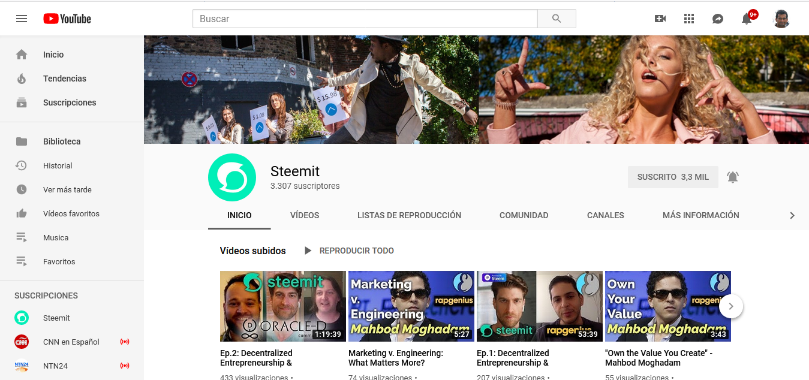
Task: Show next videos with carousel arrow
Action: [731, 306]
